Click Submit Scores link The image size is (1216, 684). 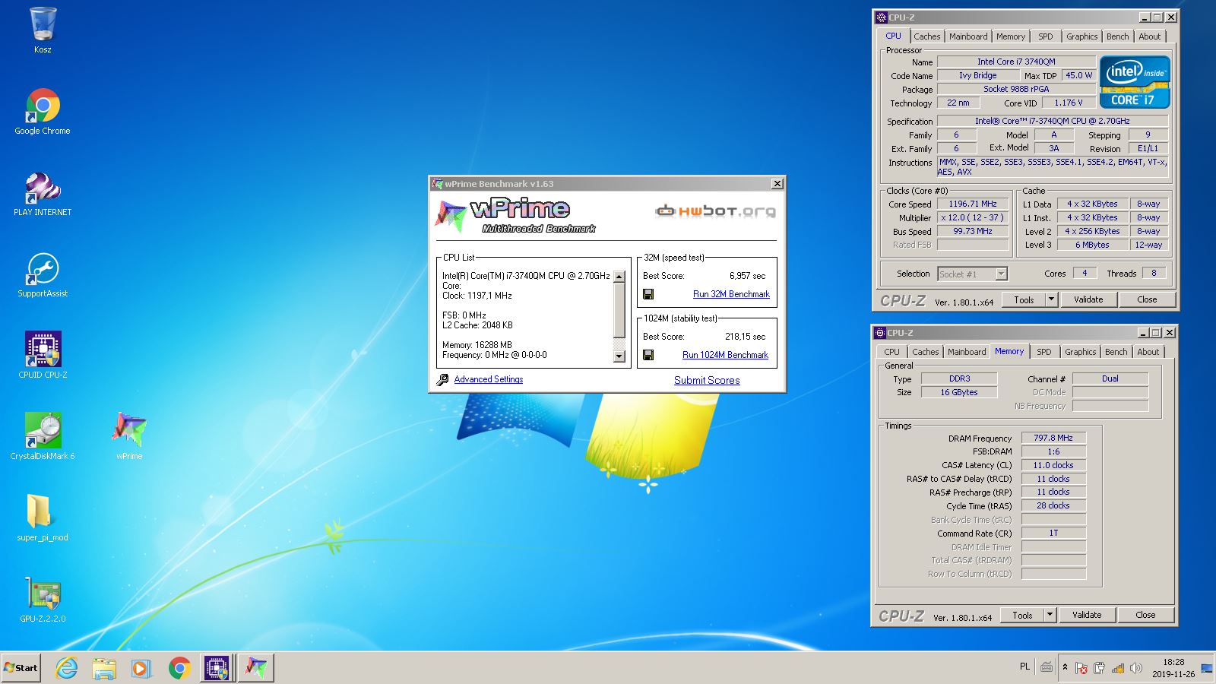point(707,380)
